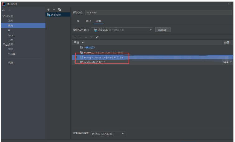
Task: Open 项目 under project settings
Action: click(10, 21)
